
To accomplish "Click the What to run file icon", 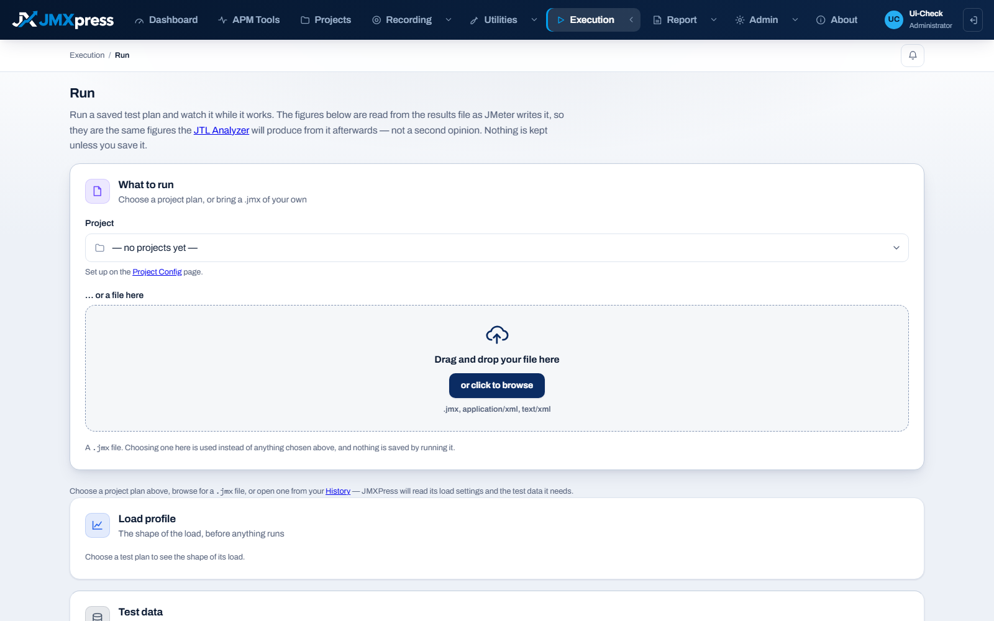I will [98, 191].
